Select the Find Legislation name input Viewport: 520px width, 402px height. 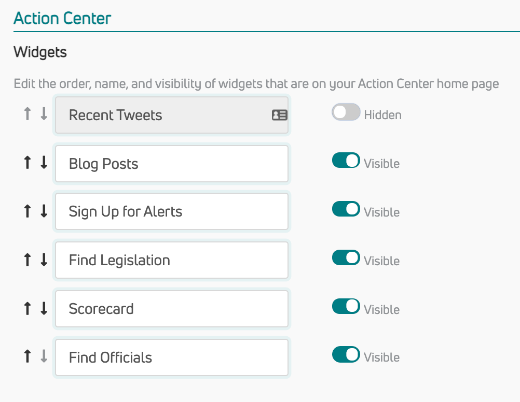171,260
